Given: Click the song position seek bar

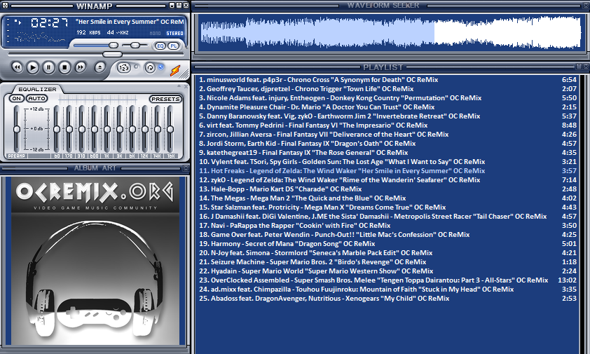Looking at the screenshot, I should coord(96,54).
